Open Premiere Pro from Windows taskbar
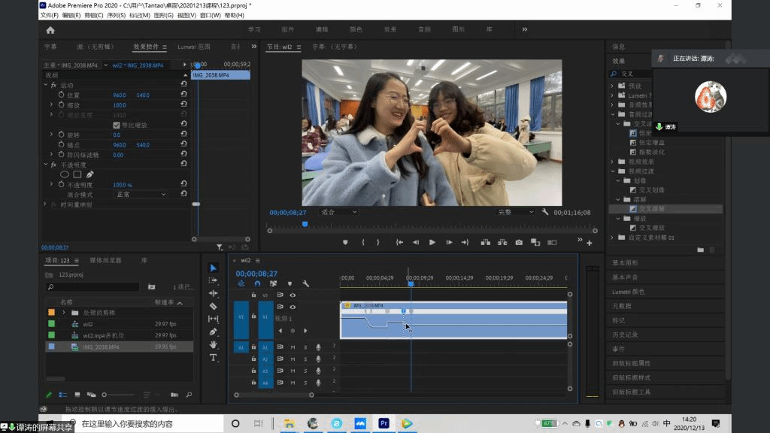This screenshot has width=770, height=433. point(383,424)
